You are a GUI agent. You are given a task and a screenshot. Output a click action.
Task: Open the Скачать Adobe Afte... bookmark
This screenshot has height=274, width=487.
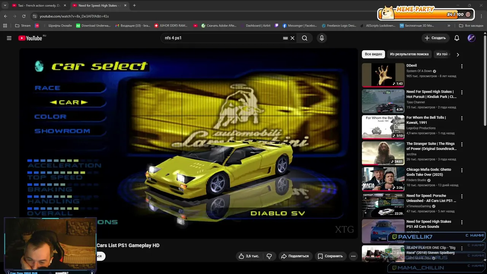pos(219,25)
